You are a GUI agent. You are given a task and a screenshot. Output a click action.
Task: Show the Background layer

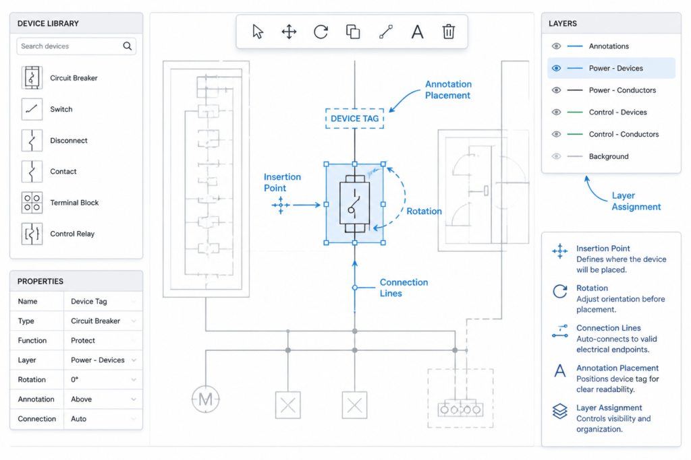click(556, 156)
